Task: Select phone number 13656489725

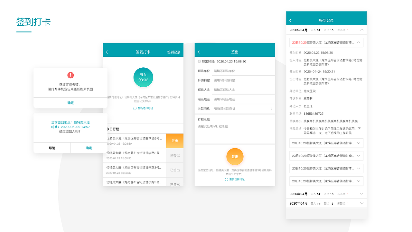Action: click(314, 114)
